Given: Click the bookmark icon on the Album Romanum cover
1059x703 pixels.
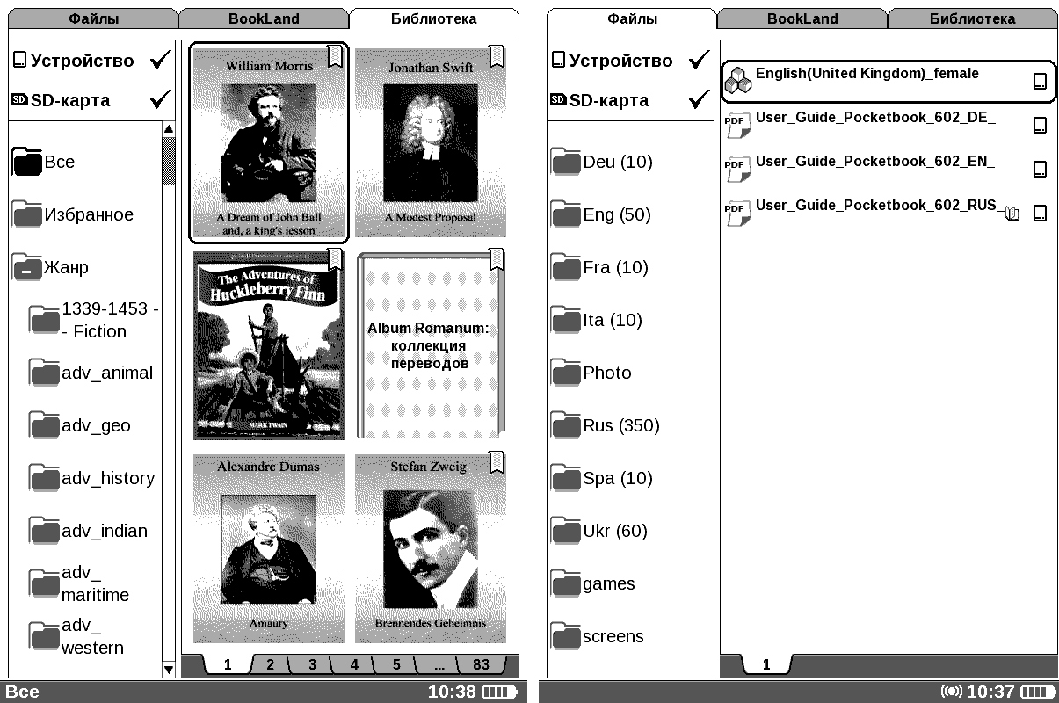Looking at the screenshot, I should [497, 259].
